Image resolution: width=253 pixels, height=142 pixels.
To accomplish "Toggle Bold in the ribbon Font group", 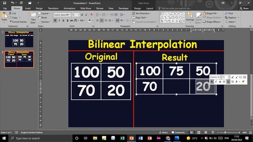I will [x=55, y=21].
